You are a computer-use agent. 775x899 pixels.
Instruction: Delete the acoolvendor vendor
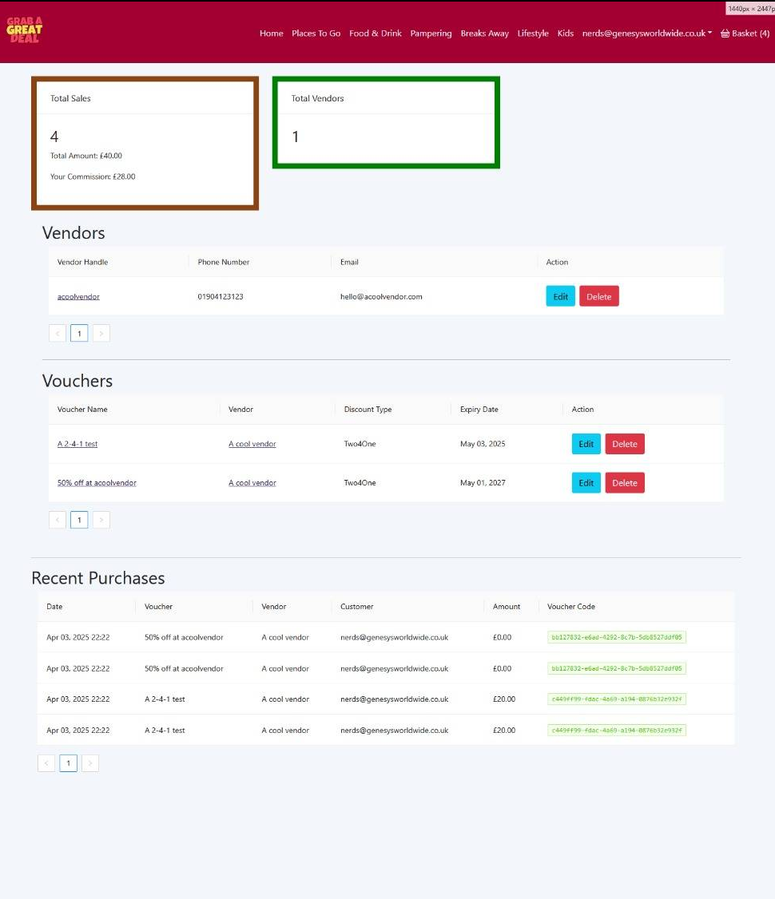(599, 296)
